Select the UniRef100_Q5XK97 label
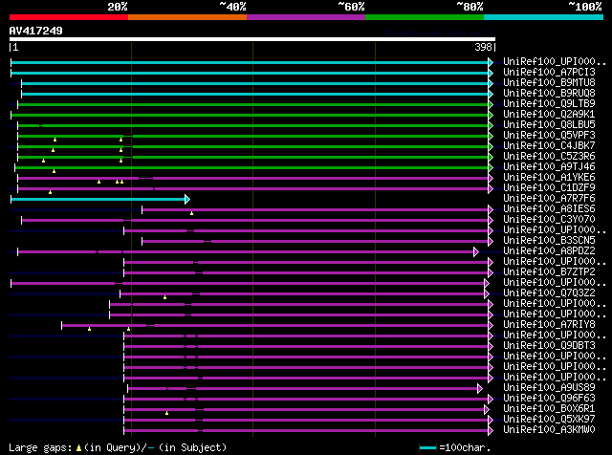Image resolution: width=612 pixels, height=455 pixels. (549, 420)
